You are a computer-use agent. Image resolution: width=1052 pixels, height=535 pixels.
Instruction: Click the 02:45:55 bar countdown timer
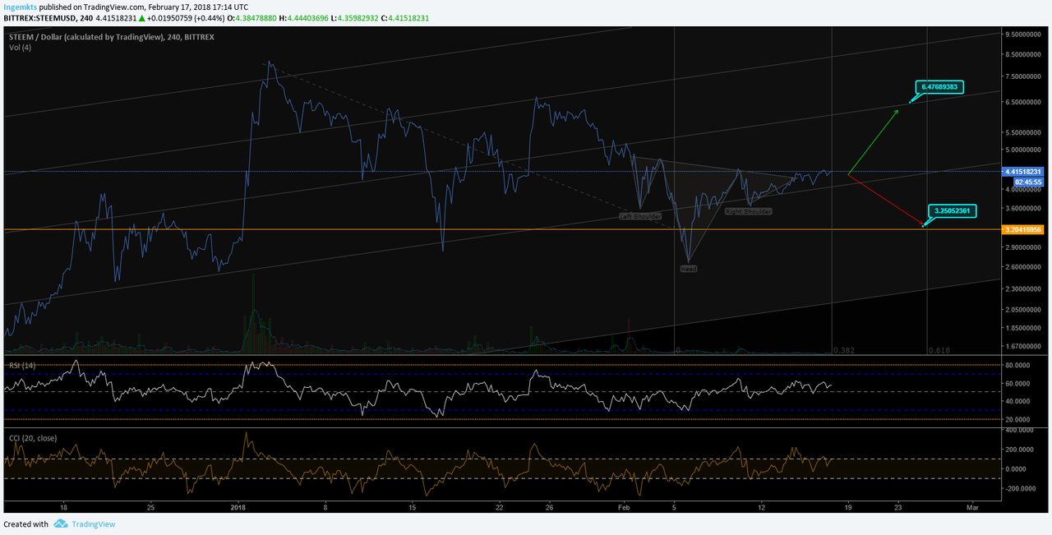pyautogui.click(x=1028, y=182)
